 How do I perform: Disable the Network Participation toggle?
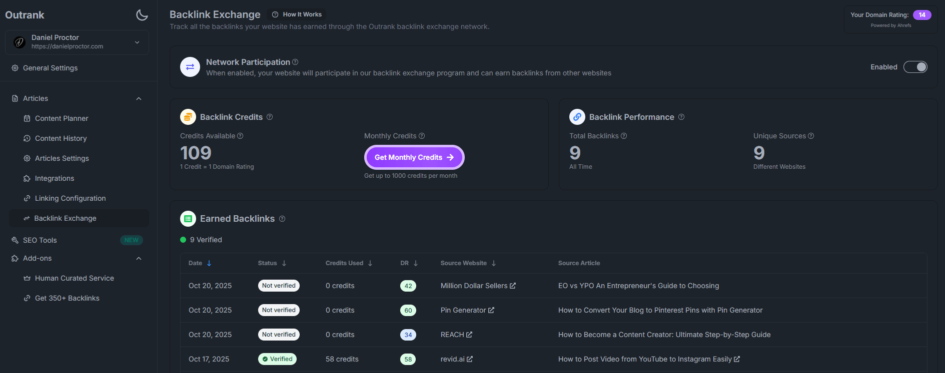(x=915, y=67)
